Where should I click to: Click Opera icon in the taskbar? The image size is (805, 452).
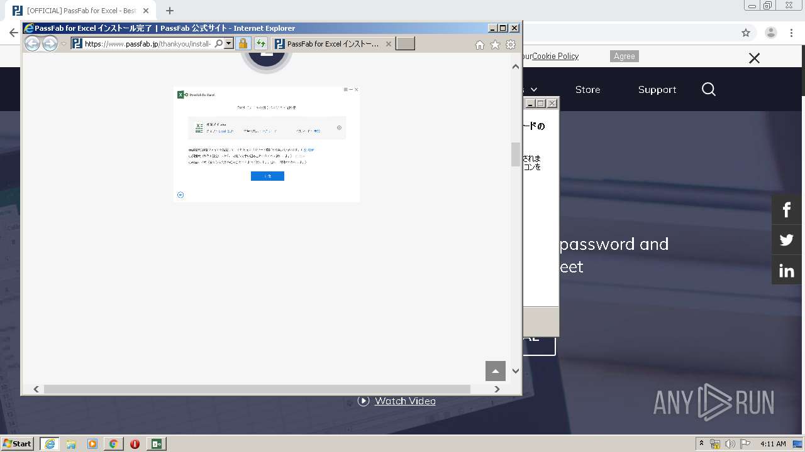pyautogui.click(x=135, y=444)
